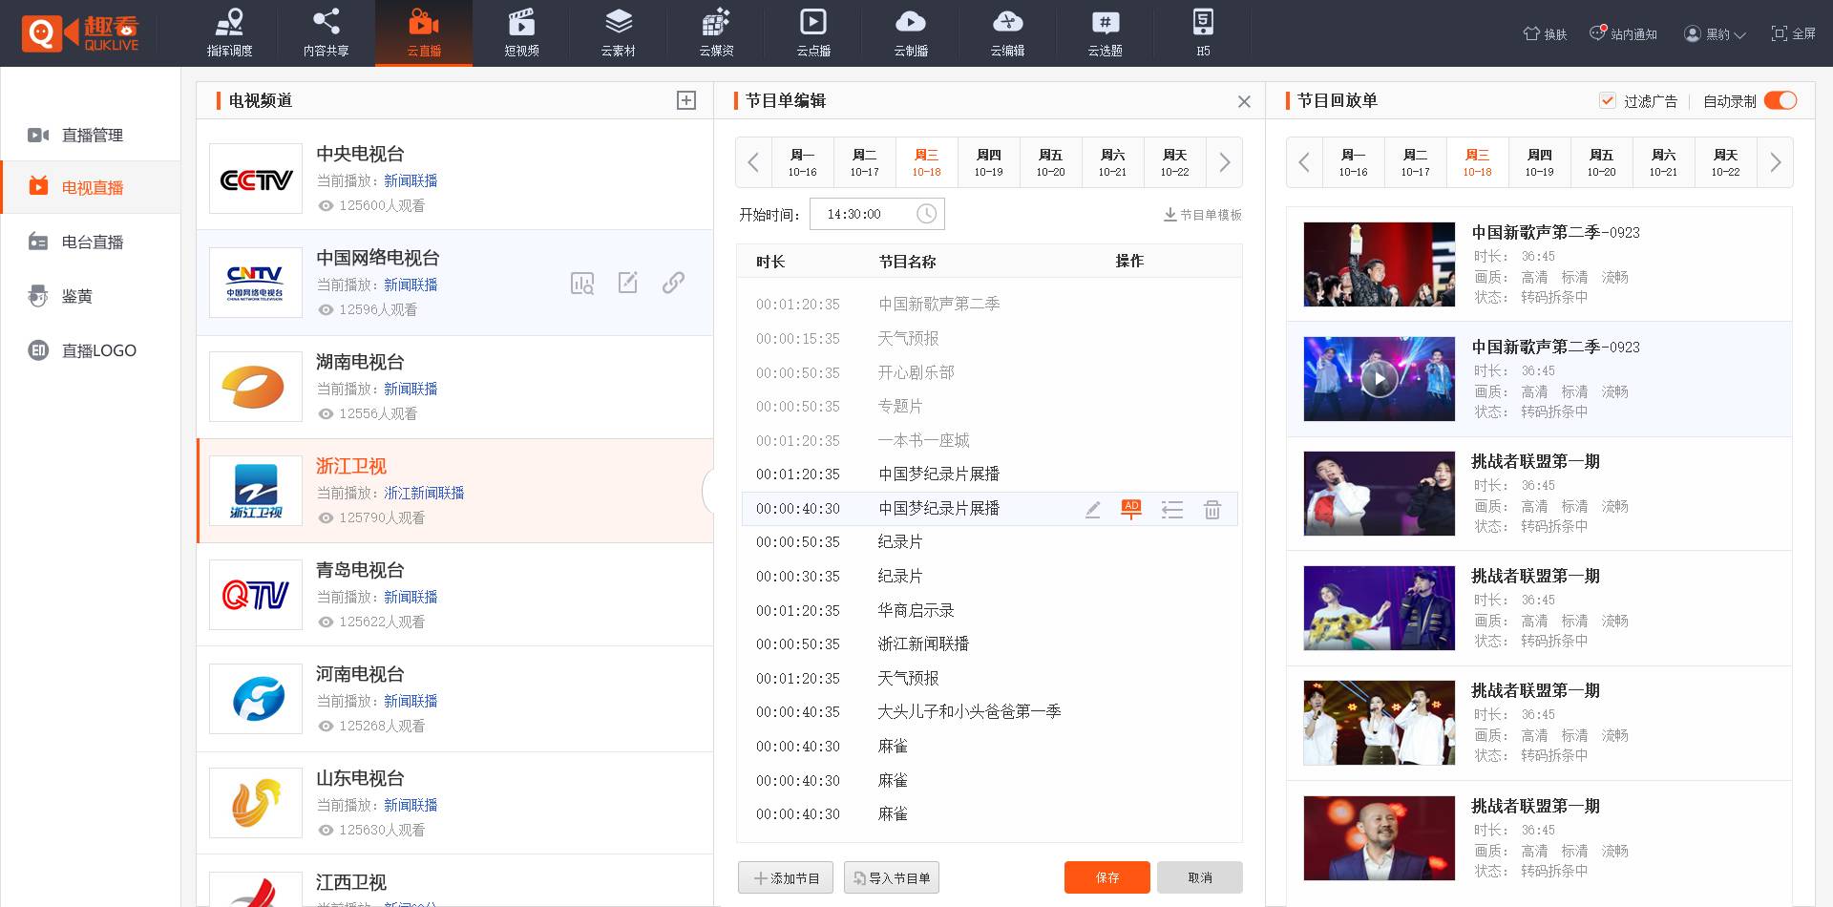Screen dimensions: 1833x907
Task: Open 电台直播 in the sidebar
Action: click(91, 243)
